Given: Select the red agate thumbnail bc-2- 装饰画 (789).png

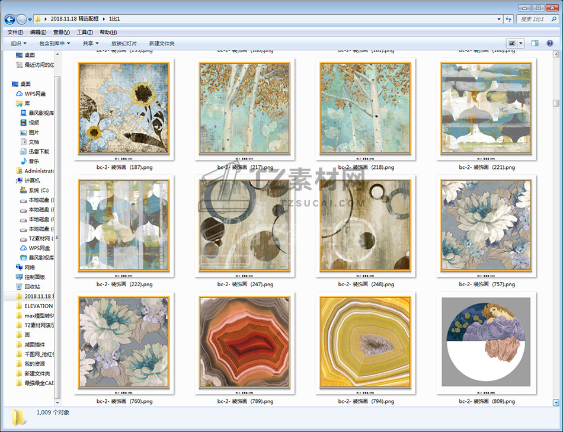Looking at the screenshot, I should [245, 343].
